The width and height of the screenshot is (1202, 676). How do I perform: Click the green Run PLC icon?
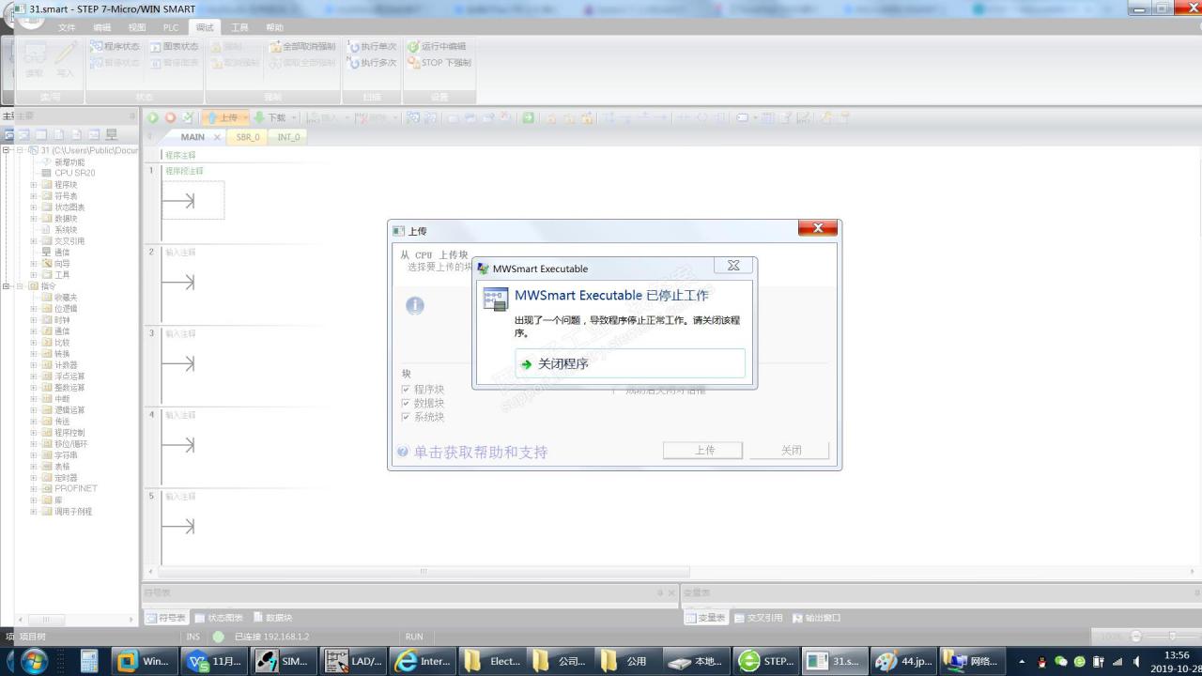click(153, 117)
